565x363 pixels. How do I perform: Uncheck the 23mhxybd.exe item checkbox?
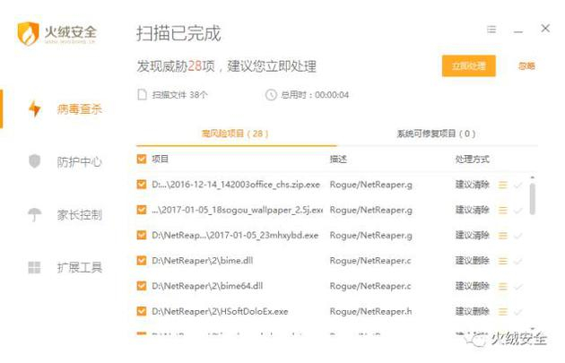pos(142,235)
